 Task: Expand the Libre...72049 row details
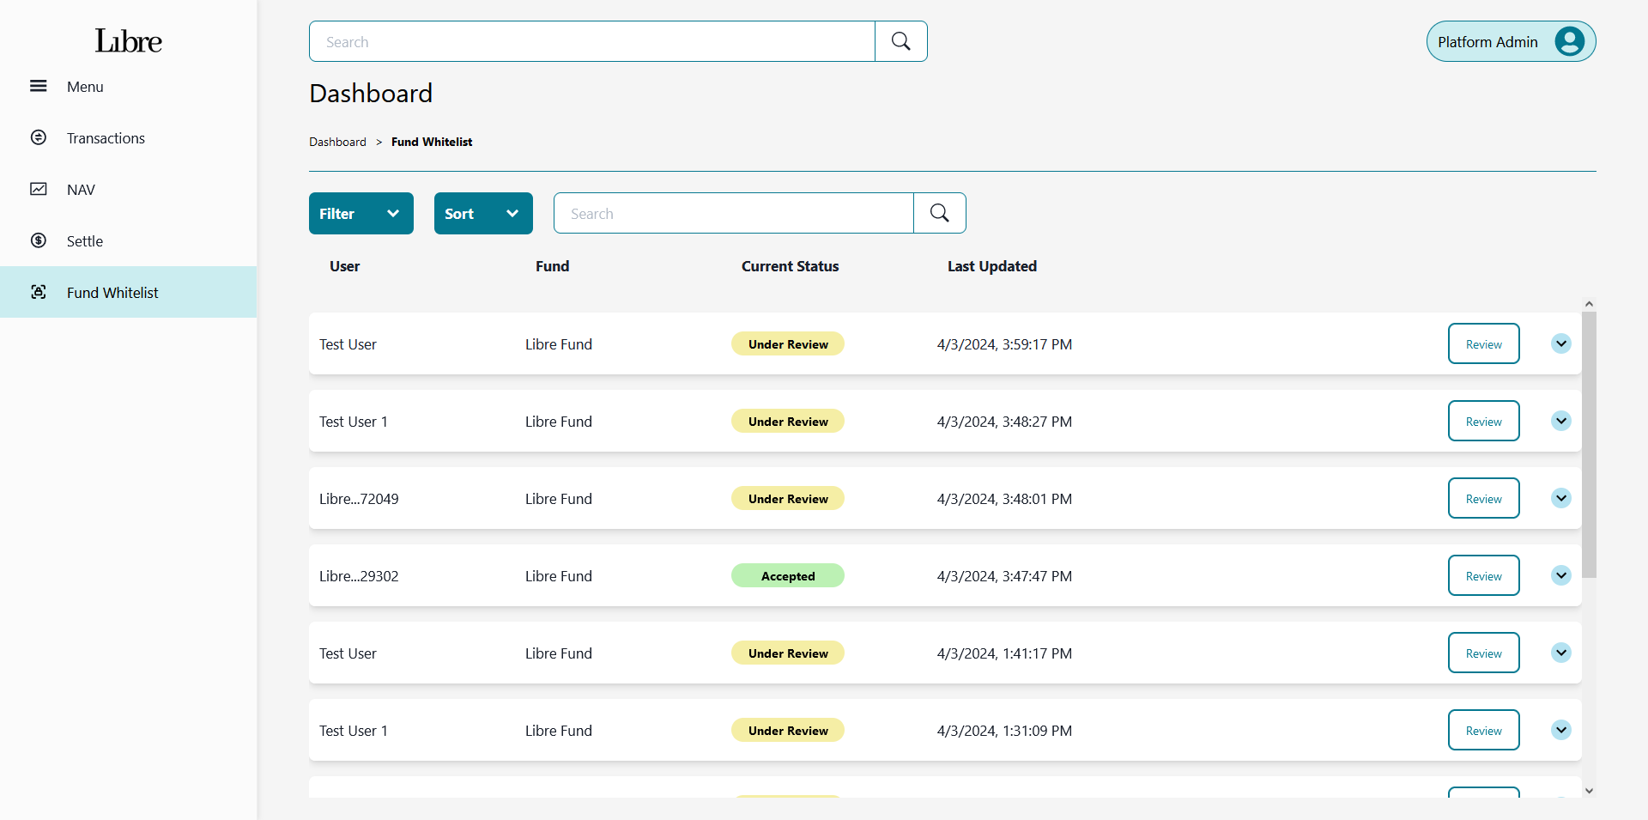pyautogui.click(x=1560, y=498)
